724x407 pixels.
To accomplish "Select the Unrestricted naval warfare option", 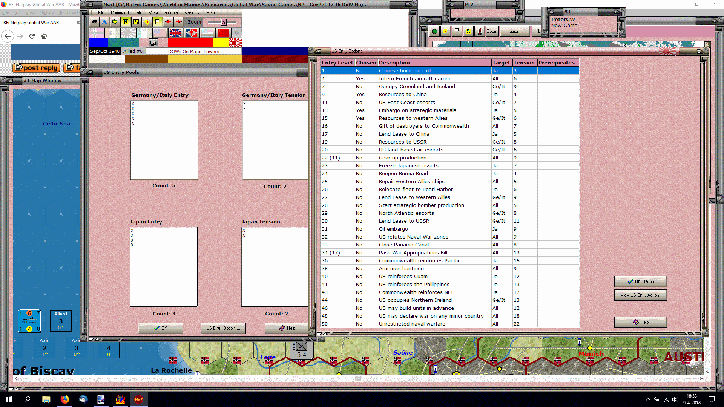I will click(450, 324).
